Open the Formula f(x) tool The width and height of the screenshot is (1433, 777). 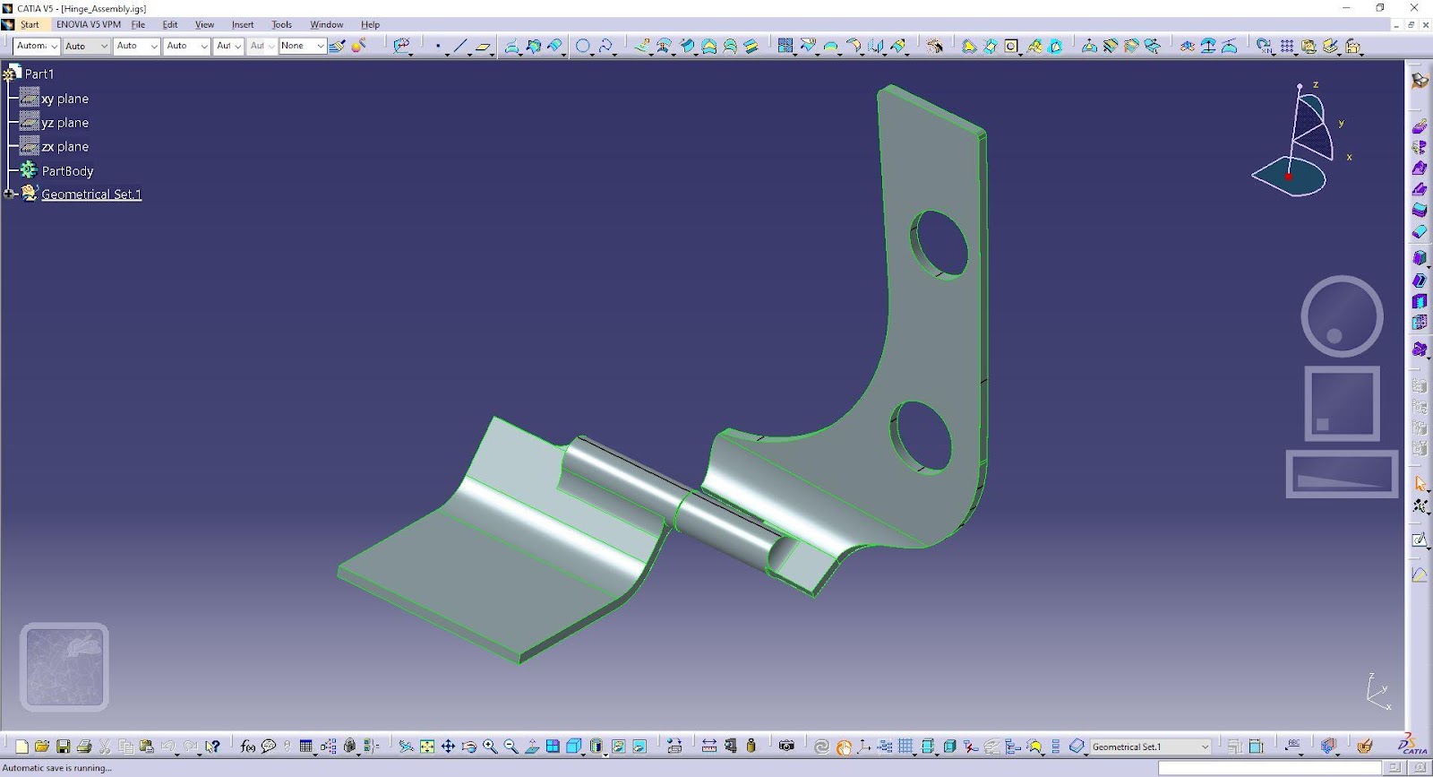point(247,747)
